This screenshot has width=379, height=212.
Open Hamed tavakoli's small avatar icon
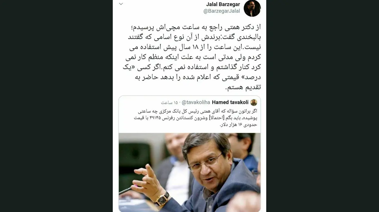pos(254,102)
